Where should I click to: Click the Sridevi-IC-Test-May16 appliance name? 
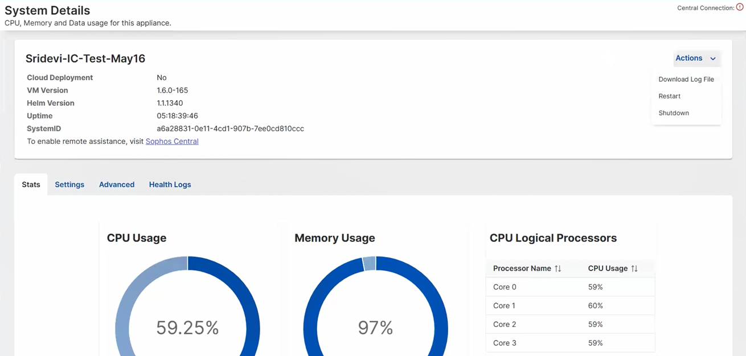85,58
